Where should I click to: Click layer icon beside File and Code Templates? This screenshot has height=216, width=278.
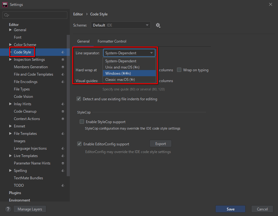point(63,74)
